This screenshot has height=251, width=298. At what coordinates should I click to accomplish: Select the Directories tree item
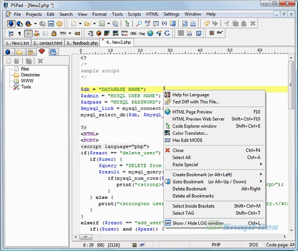pos(30,75)
